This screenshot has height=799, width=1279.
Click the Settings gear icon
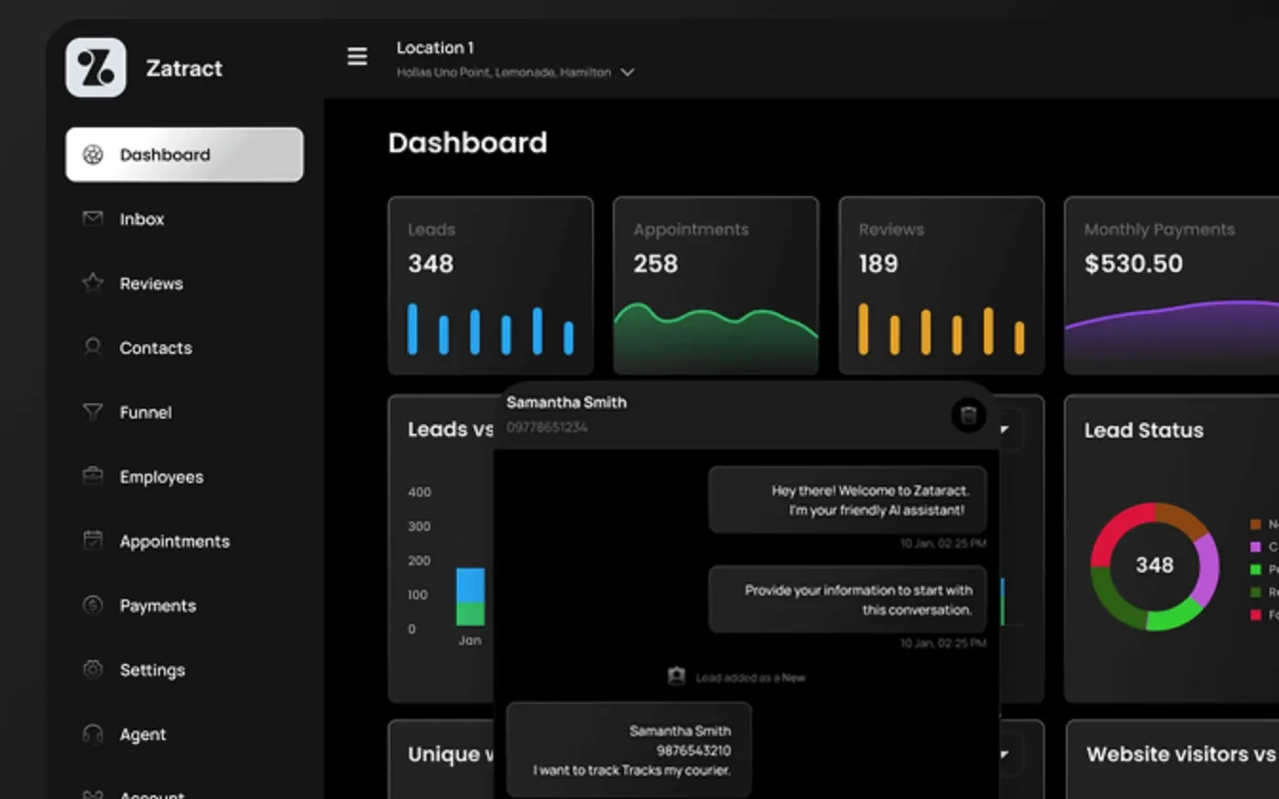tap(92, 670)
